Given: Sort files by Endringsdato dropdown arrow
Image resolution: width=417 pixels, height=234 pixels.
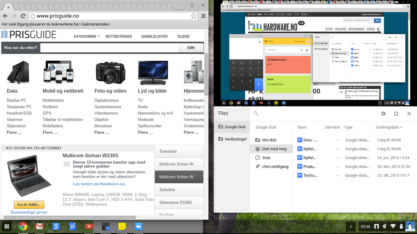Looking at the screenshot, I should tap(401, 127).
